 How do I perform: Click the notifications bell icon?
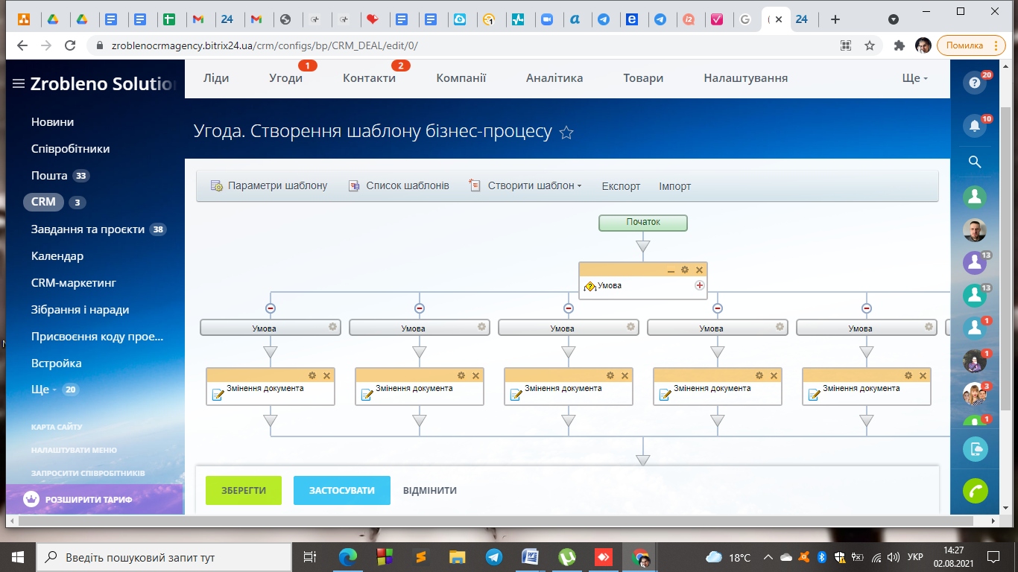(x=974, y=126)
